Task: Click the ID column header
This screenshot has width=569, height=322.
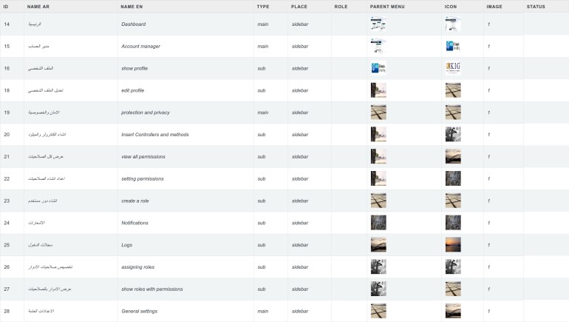Action: 6,6
